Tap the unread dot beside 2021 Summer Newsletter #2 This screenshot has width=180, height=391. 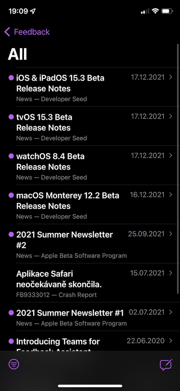[11, 235]
